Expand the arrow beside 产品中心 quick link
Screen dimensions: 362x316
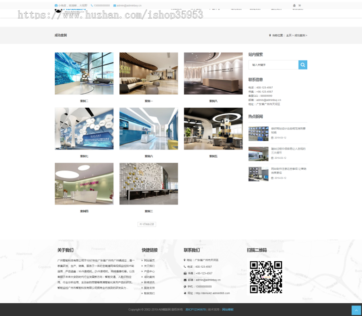click(142, 271)
